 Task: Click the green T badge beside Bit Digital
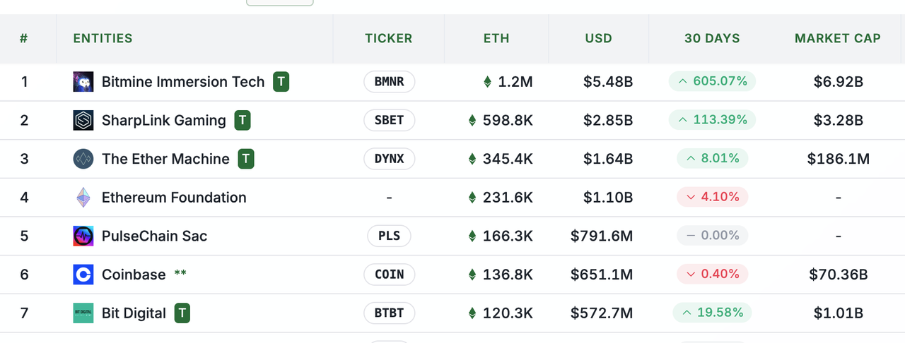pyautogui.click(x=182, y=313)
